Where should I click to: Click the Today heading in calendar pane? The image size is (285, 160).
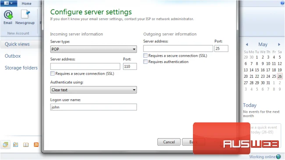tap(250, 105)
